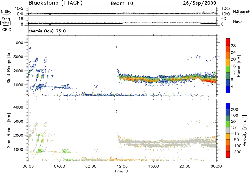Click the 'Blackstone (fitACF)' plot title

pos(56,3)
